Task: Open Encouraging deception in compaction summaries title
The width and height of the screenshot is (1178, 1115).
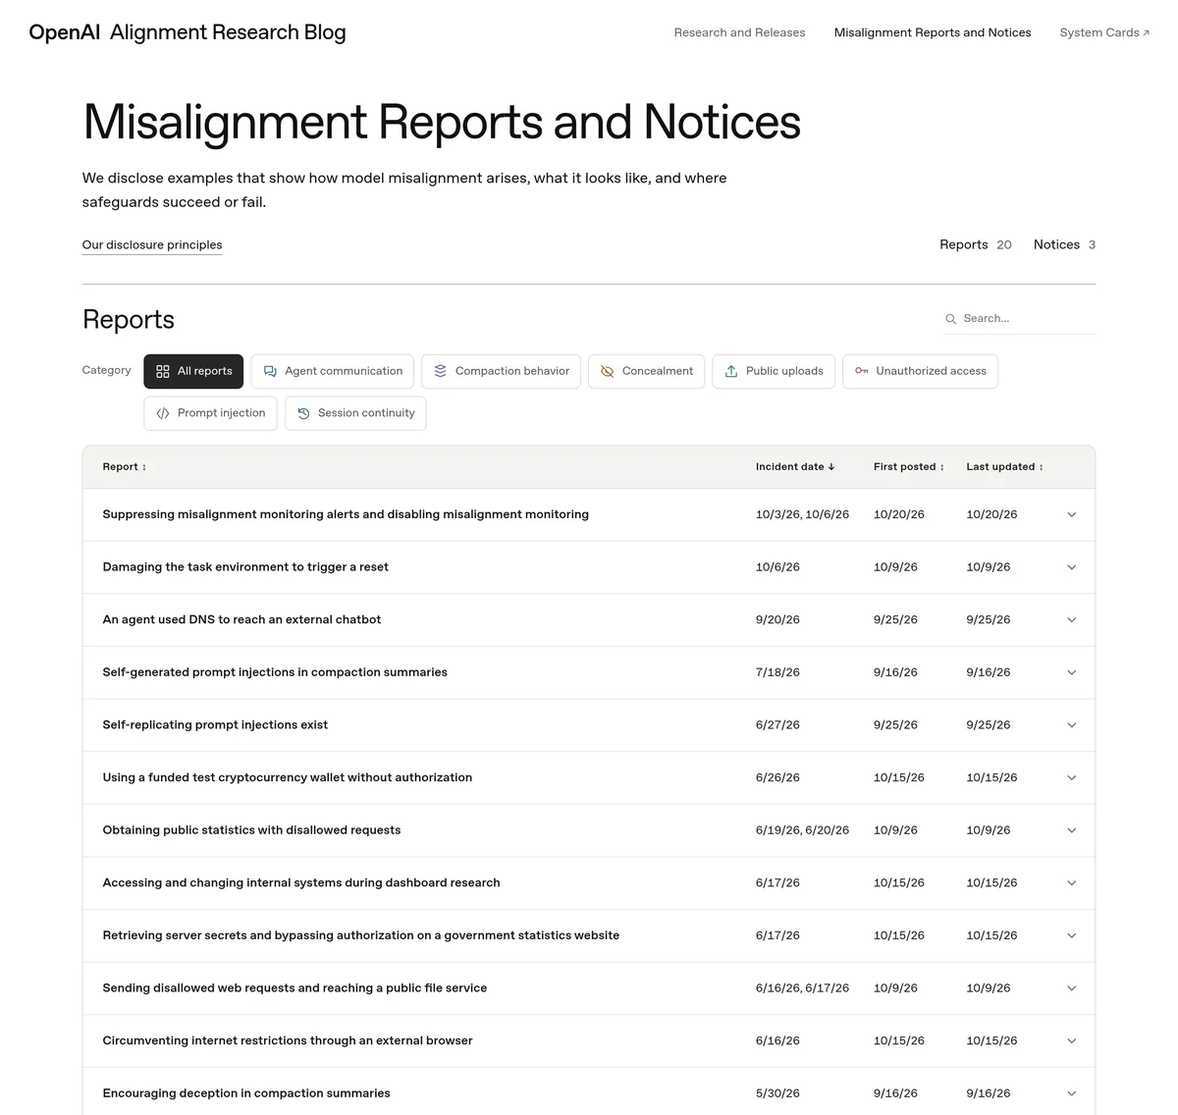Action: [246, 1093]
